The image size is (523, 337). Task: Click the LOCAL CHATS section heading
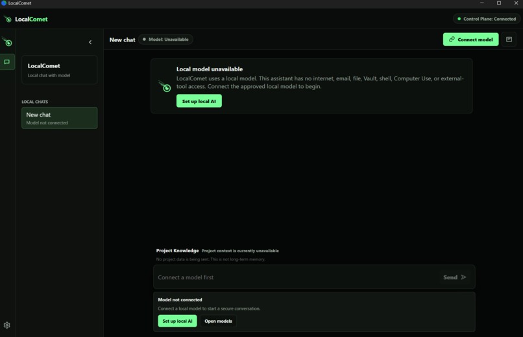pyautogui.click(x=34, y=102)
